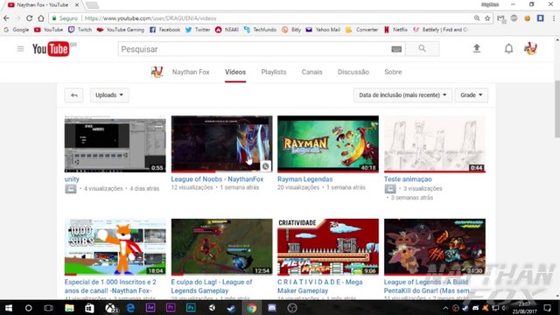560x315 pixels.
Task: Click the zoom magnifier in address bar
Action: tap(477, 18)
